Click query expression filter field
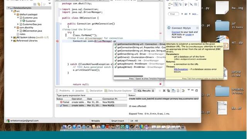The image size is (247, 139). click(x=91, y=95)
